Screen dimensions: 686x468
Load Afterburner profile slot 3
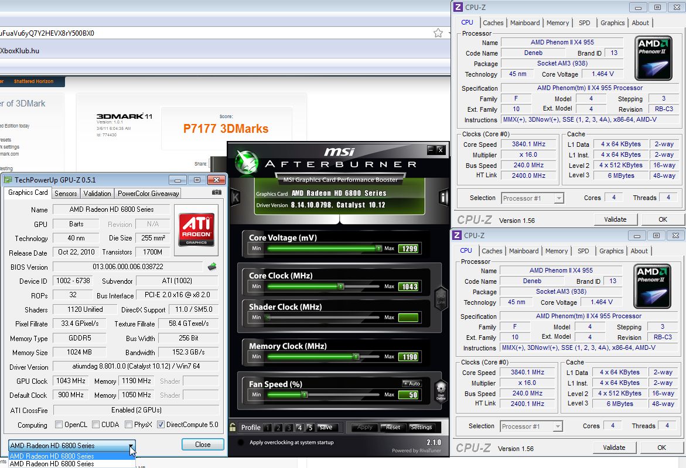(289, 428)
